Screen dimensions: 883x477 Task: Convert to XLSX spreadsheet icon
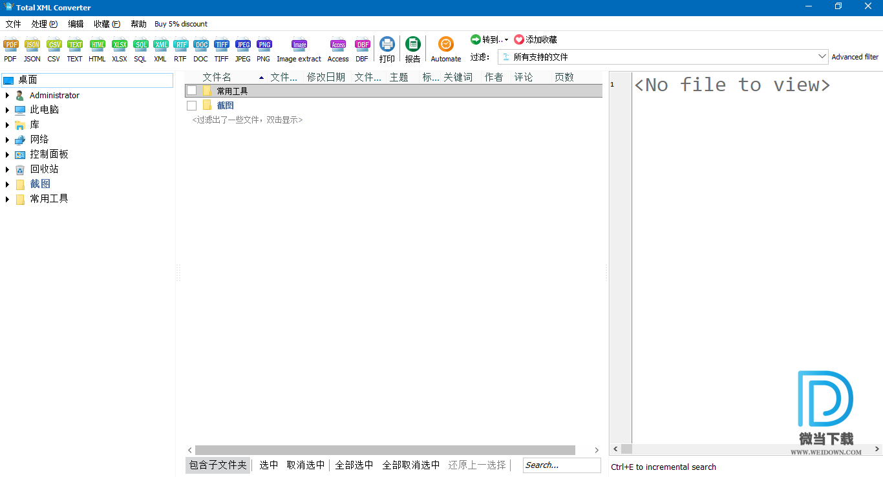tap(120, 45)
